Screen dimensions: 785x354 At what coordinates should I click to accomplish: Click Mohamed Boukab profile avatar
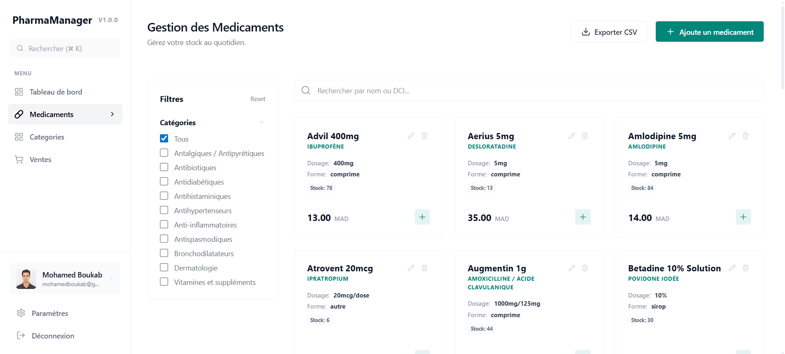(26, 279)
